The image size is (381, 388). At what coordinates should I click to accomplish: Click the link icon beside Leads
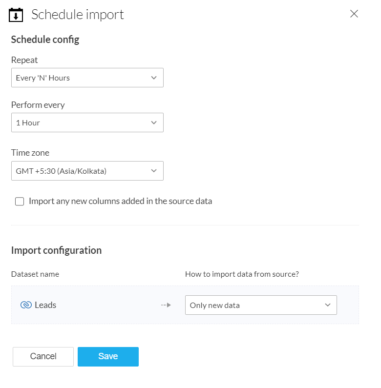click(x=26, y=305)
